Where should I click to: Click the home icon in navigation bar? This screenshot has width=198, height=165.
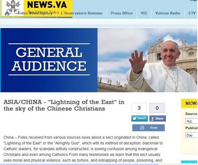(x=7, y=13)
